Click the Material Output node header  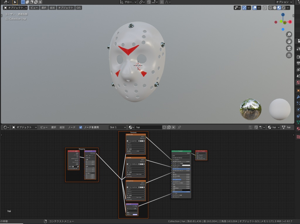point(201,151)
